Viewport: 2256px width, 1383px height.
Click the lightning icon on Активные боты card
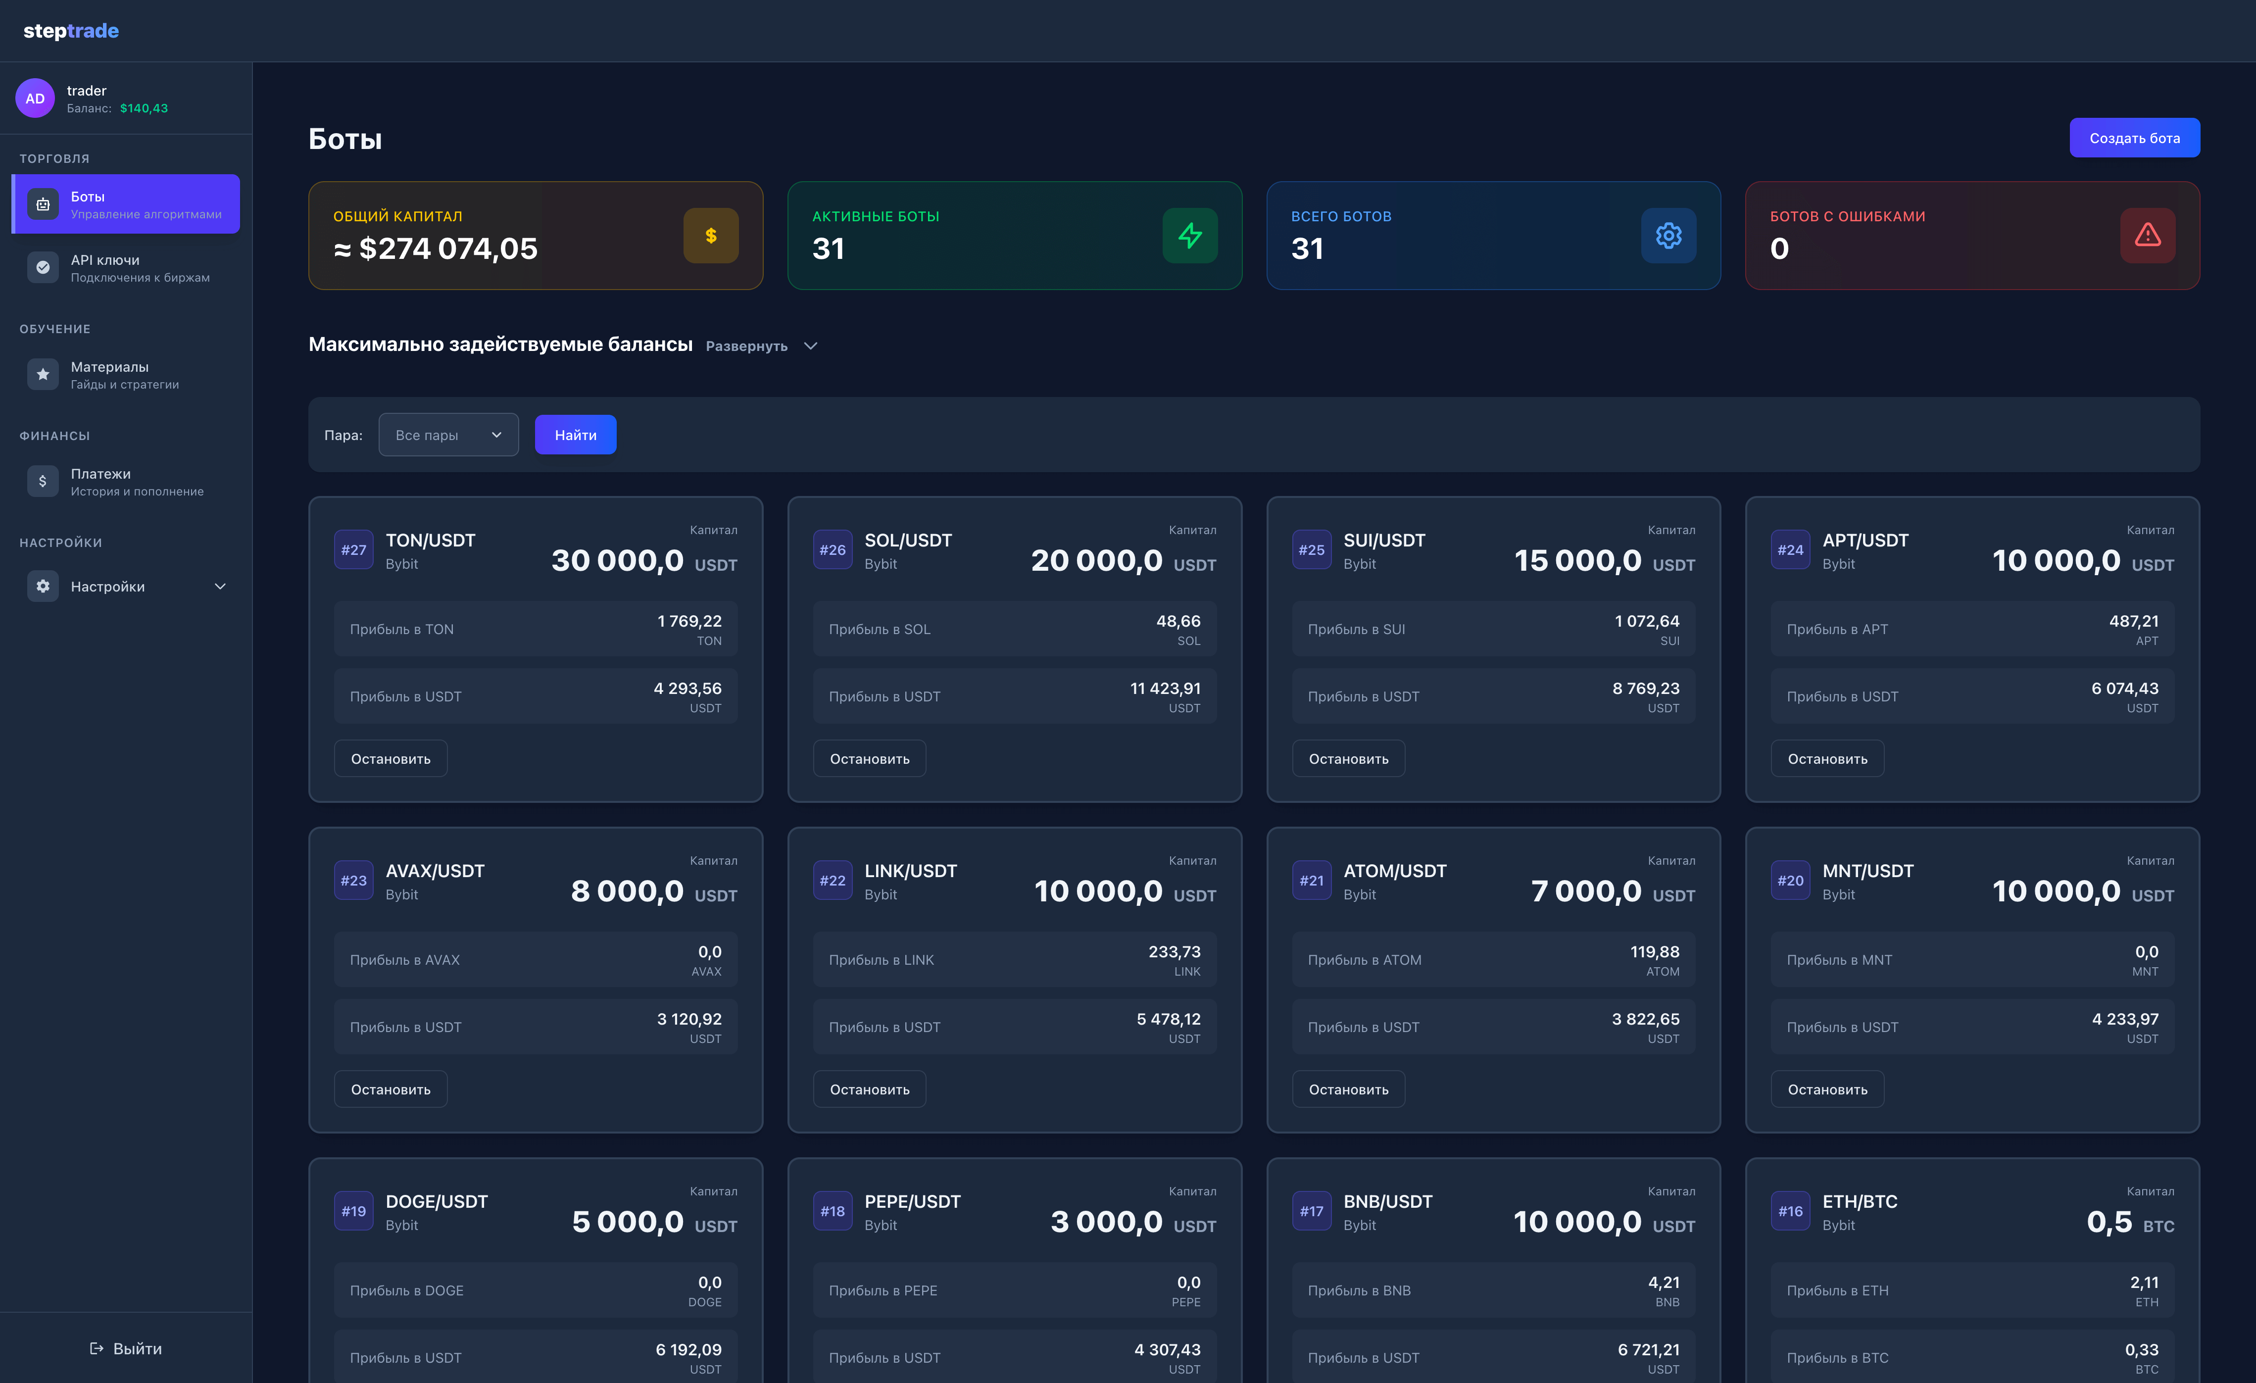click(x=1190, y=236)
